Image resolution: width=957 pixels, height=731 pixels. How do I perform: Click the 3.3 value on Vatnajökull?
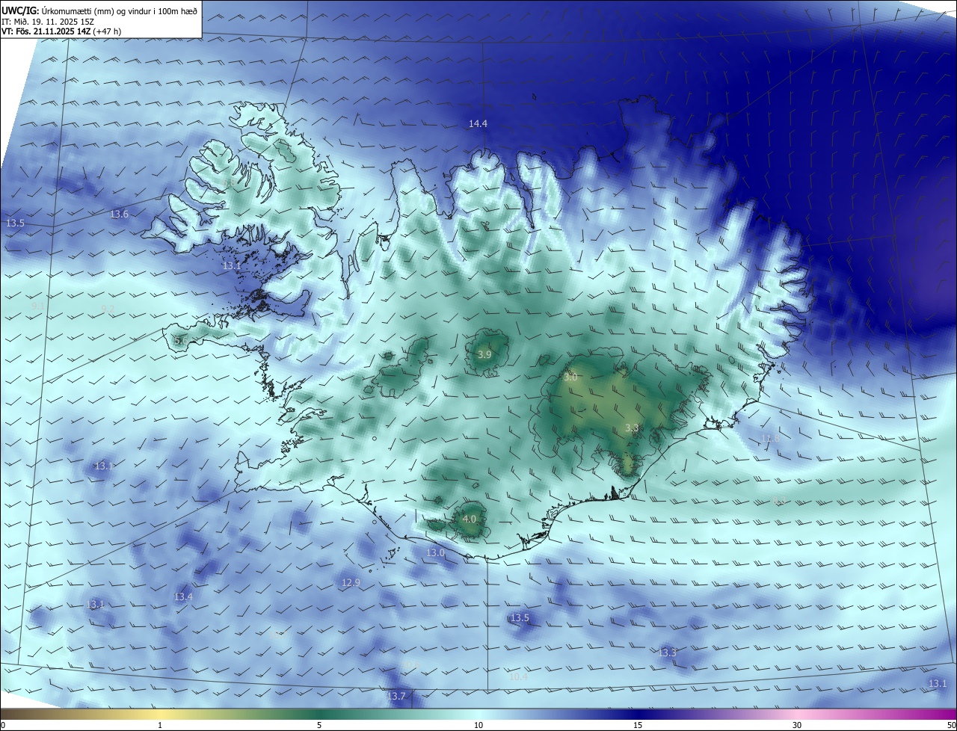pos(632,428)
